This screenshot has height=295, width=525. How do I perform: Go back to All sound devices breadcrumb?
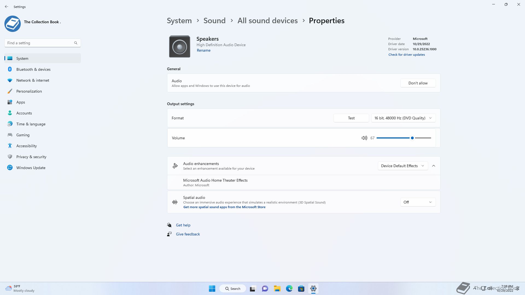click(x=267, y=21)
